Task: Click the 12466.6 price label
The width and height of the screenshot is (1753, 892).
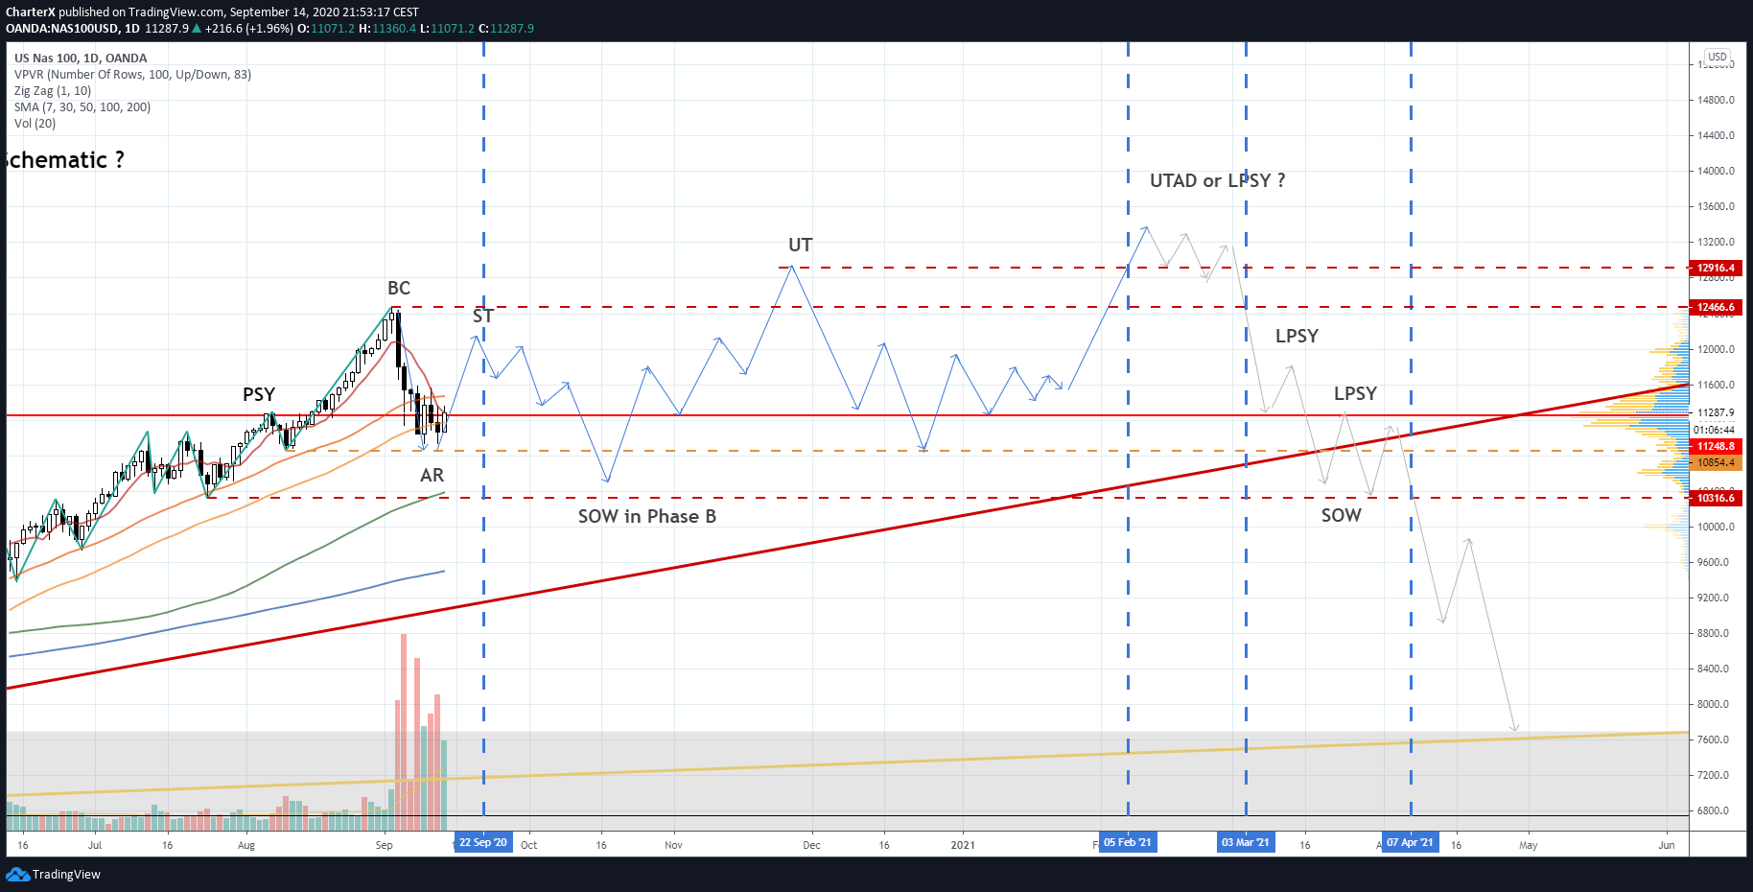Action: click(1716, 308)
